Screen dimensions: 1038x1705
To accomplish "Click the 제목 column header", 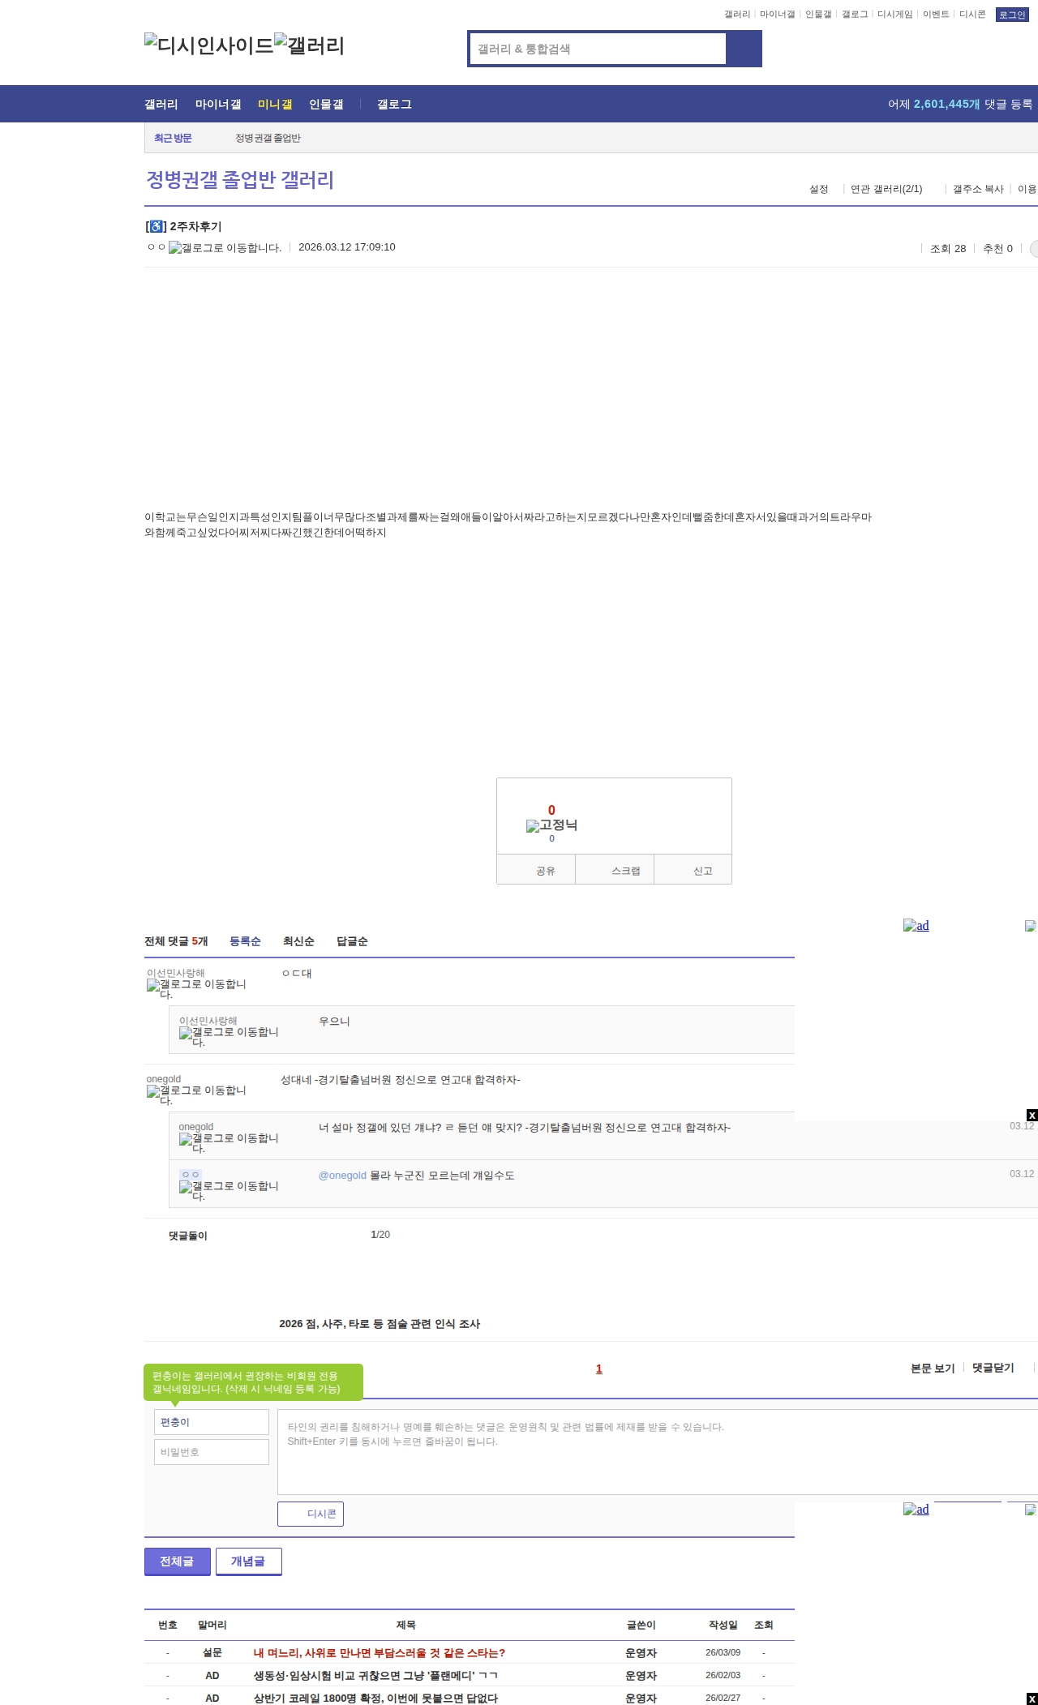I will coord(406,1626).
